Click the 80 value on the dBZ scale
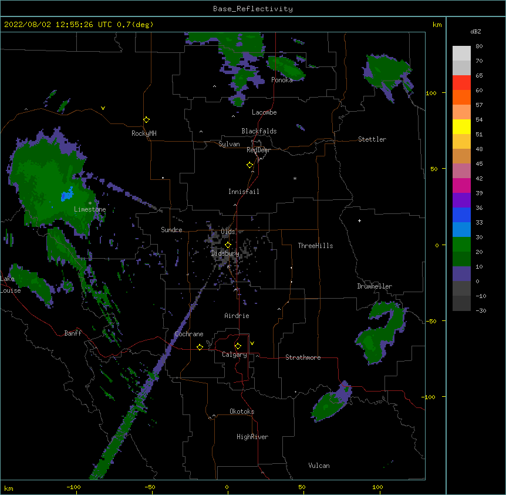 point(479,46)
